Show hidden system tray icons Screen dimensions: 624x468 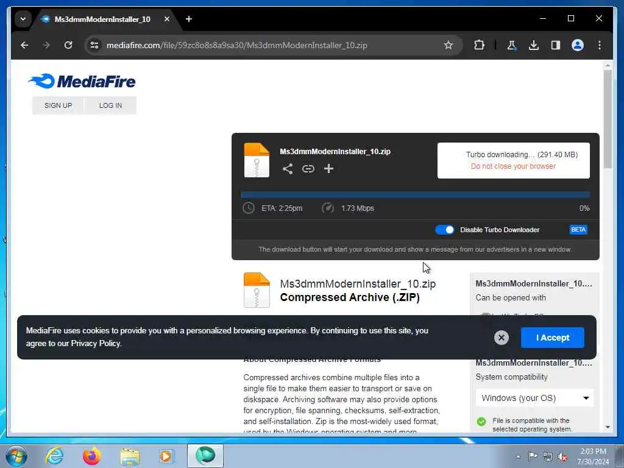click(x=518, y=456)
